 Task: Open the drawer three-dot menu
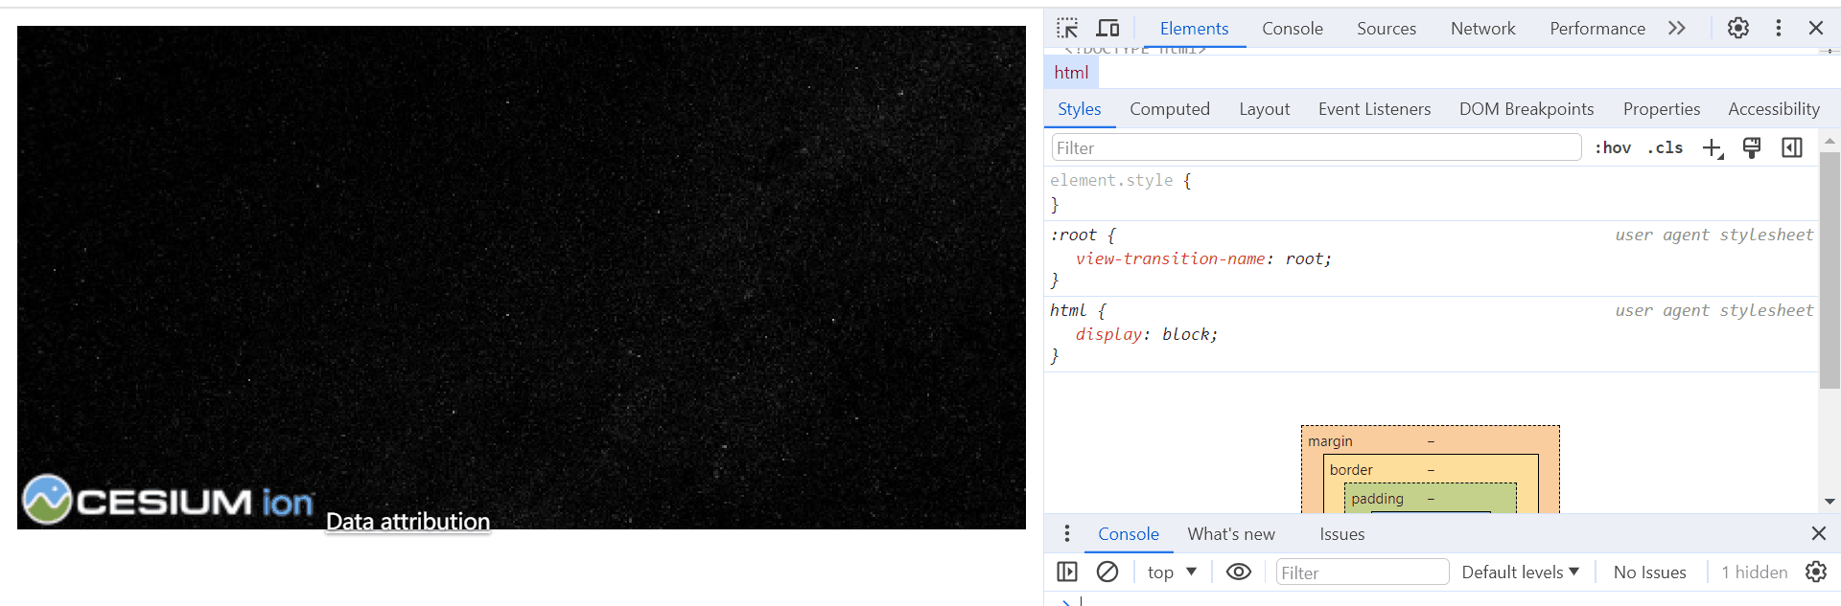point(1066,533)
